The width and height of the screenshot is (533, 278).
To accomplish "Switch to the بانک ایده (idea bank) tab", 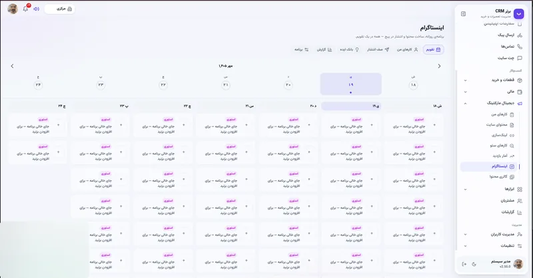I will tap(349, 50).
